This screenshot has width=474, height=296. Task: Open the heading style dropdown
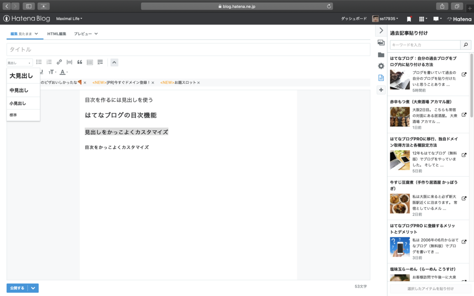[19, 63]
